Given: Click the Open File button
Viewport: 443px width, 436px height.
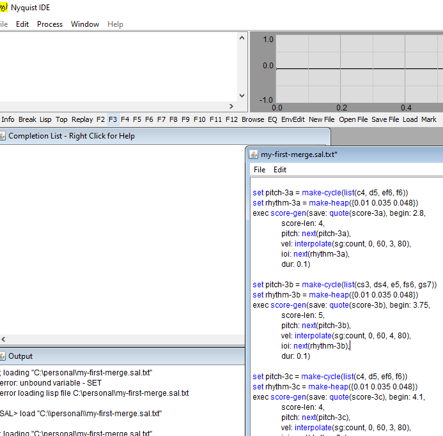Looking at the screenshot, I should coord(354,119).
